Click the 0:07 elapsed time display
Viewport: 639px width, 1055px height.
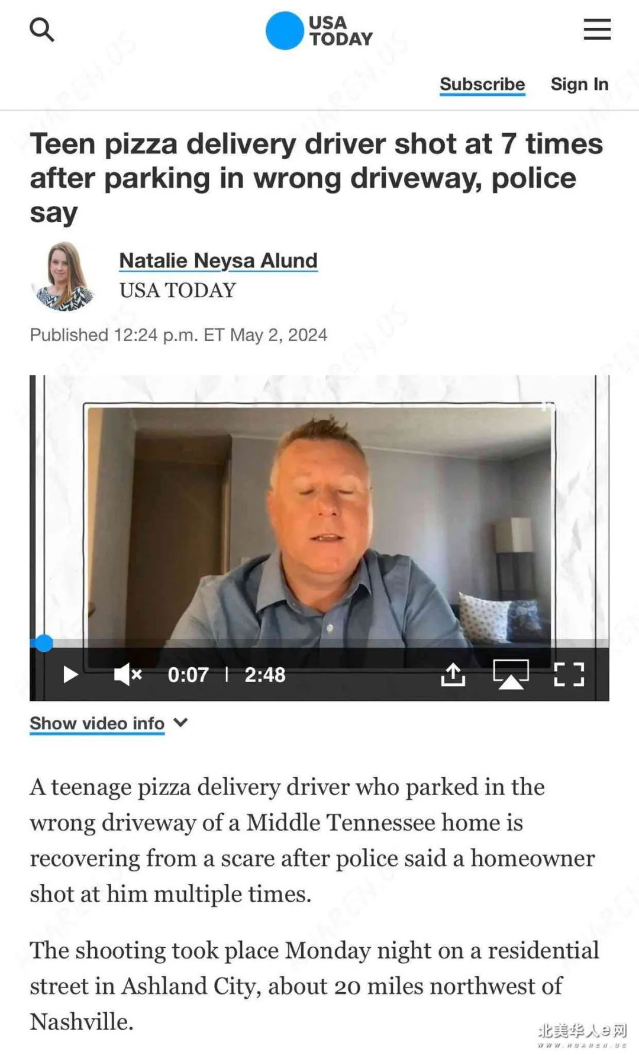[188, 675]
